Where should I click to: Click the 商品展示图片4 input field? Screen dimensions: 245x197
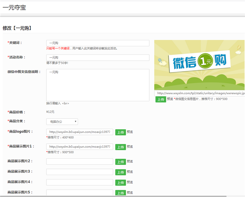tap(79, 182)
